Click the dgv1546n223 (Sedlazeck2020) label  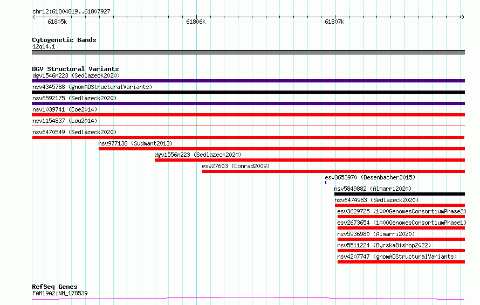[76, 75]
